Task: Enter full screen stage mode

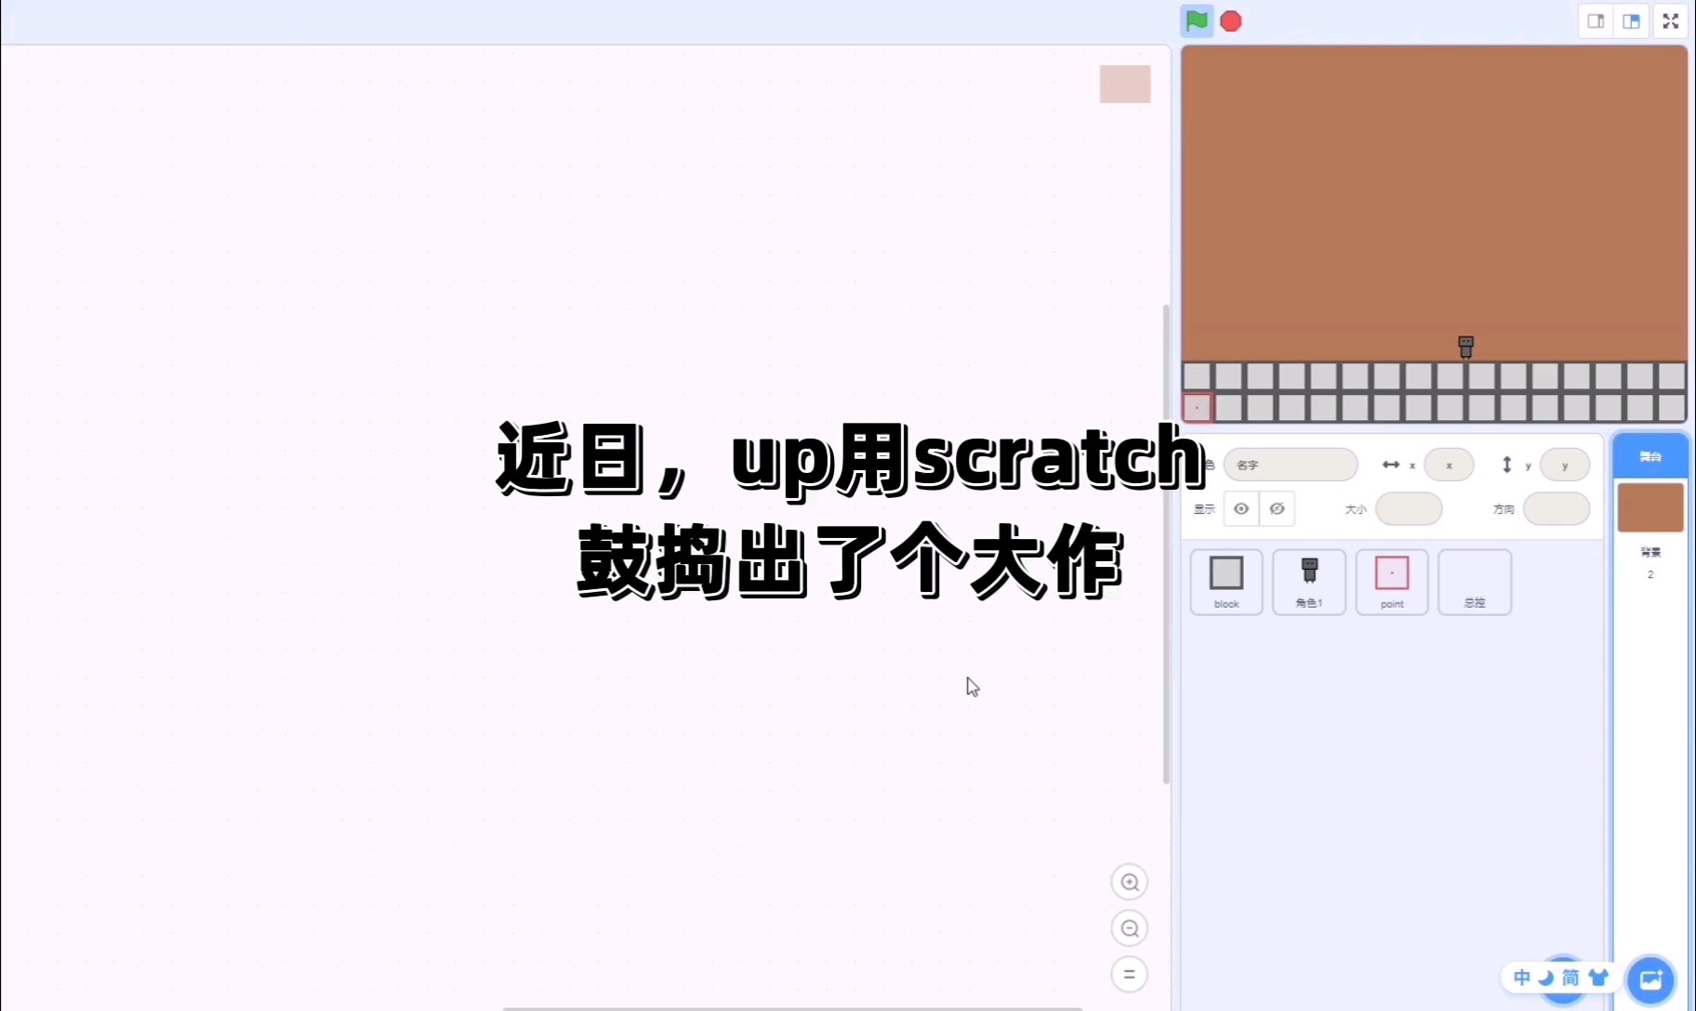Action: pos(1671,21)
